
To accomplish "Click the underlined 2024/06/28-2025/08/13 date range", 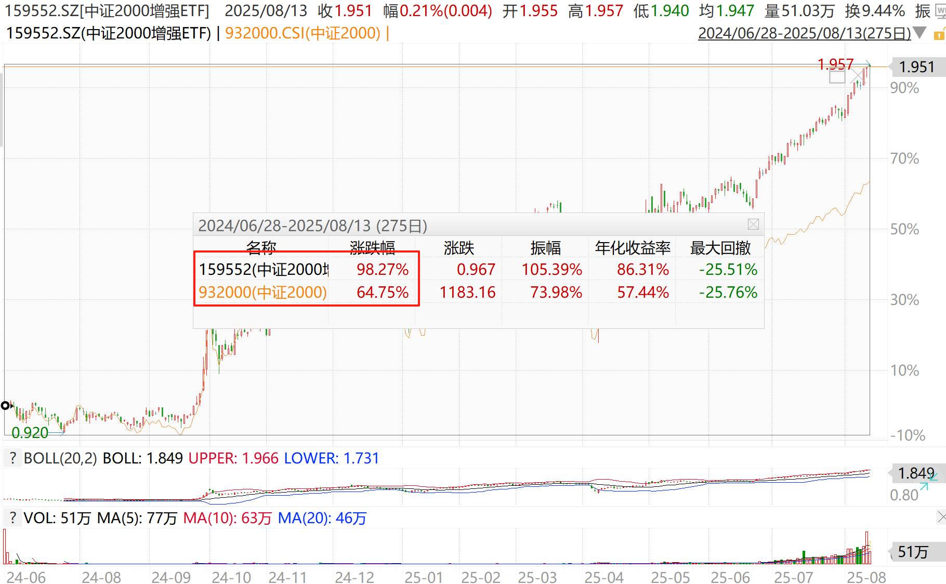I will [x=804, y=33].
